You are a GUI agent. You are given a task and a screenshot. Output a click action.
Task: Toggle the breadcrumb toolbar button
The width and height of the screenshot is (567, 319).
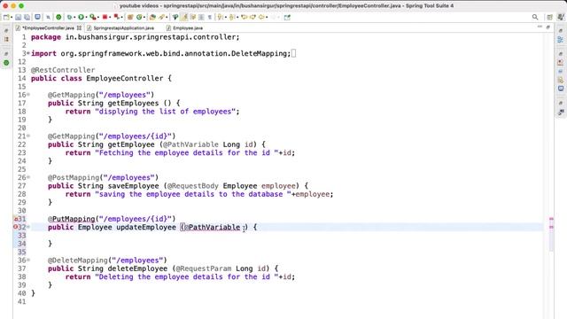pos(175,17)
